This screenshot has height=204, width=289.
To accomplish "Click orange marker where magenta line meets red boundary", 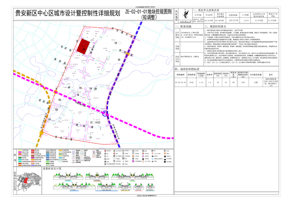I will [55, 92].
